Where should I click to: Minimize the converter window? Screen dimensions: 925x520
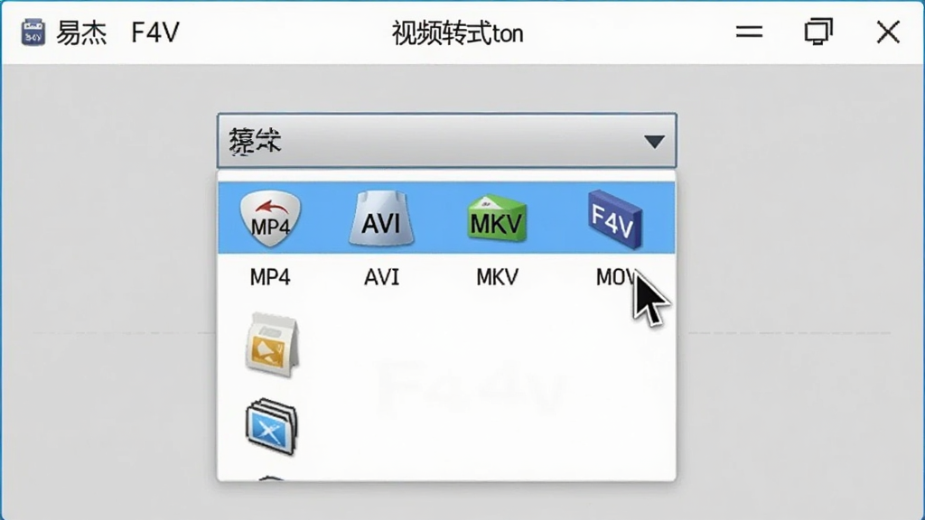click(749, 32)
